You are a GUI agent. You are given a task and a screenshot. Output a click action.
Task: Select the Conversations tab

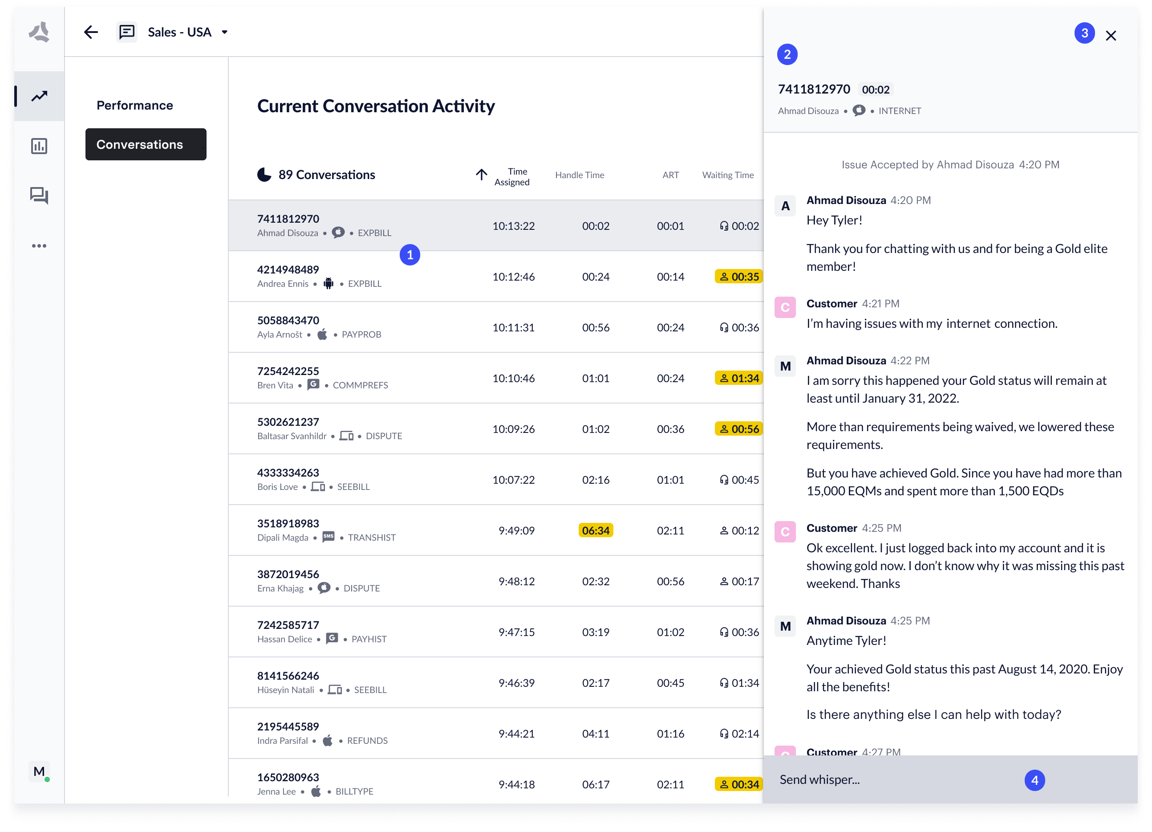click(x=146, y=144)
